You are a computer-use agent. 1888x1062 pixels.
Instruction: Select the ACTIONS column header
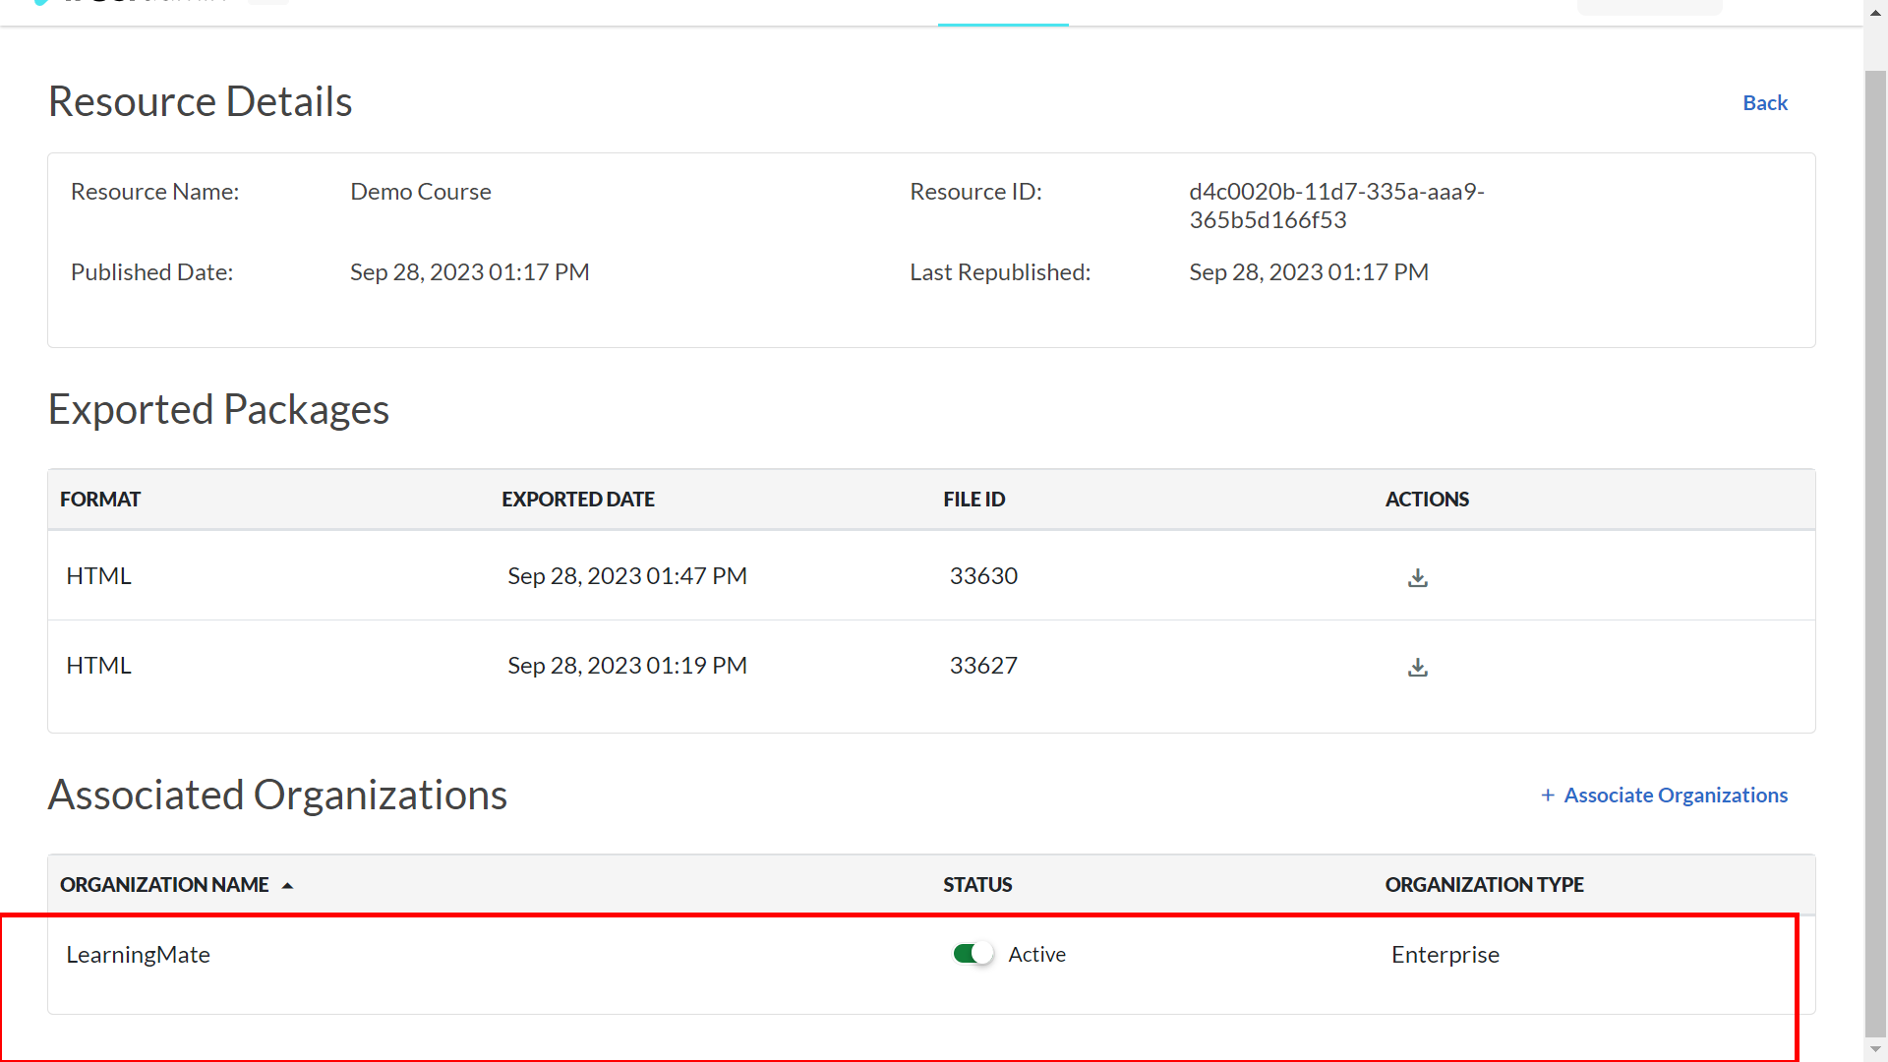coord(1427,500)
